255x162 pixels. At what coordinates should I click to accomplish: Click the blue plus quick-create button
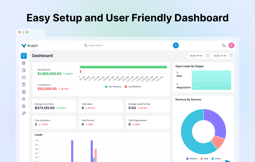(x=176, y=45)
